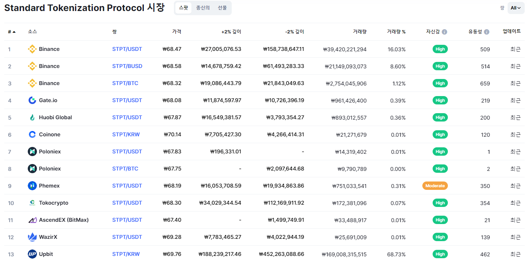This screenshot has width=527, height=262.
Task: Click the Binance logo in the STPT/BUSD row
Action: click(x=32, y=66)
